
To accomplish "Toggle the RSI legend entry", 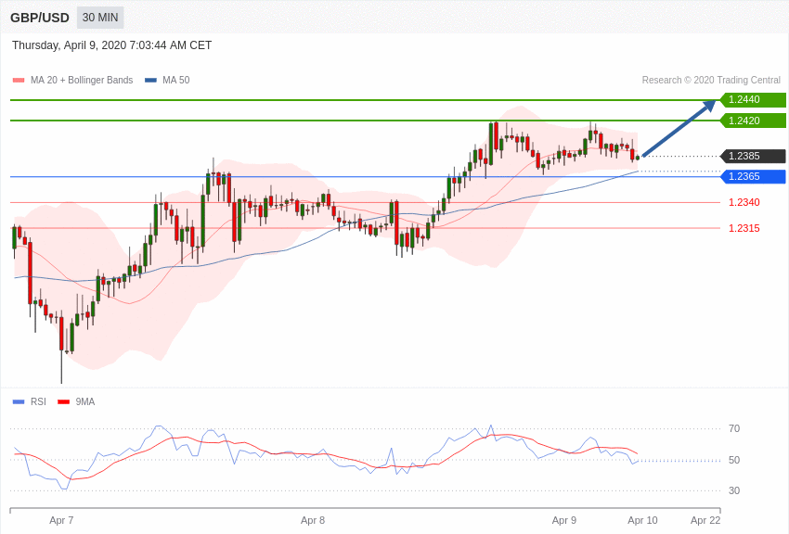I will click(x=29, y=401).
